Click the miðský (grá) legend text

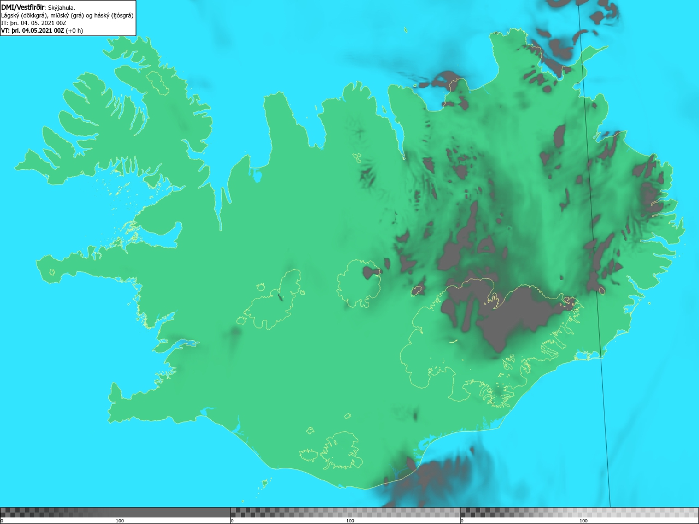[x=67, y=16]
